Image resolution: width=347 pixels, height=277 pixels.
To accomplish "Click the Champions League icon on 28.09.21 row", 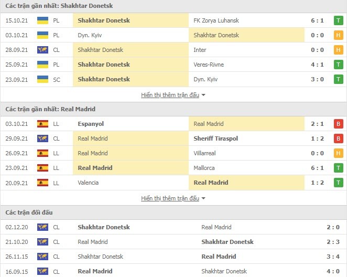I will click(42, 50).
